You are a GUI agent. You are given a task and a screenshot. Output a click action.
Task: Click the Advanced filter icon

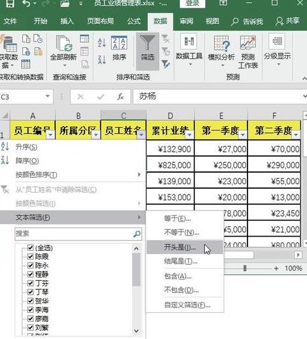click(x=166, y=64)
